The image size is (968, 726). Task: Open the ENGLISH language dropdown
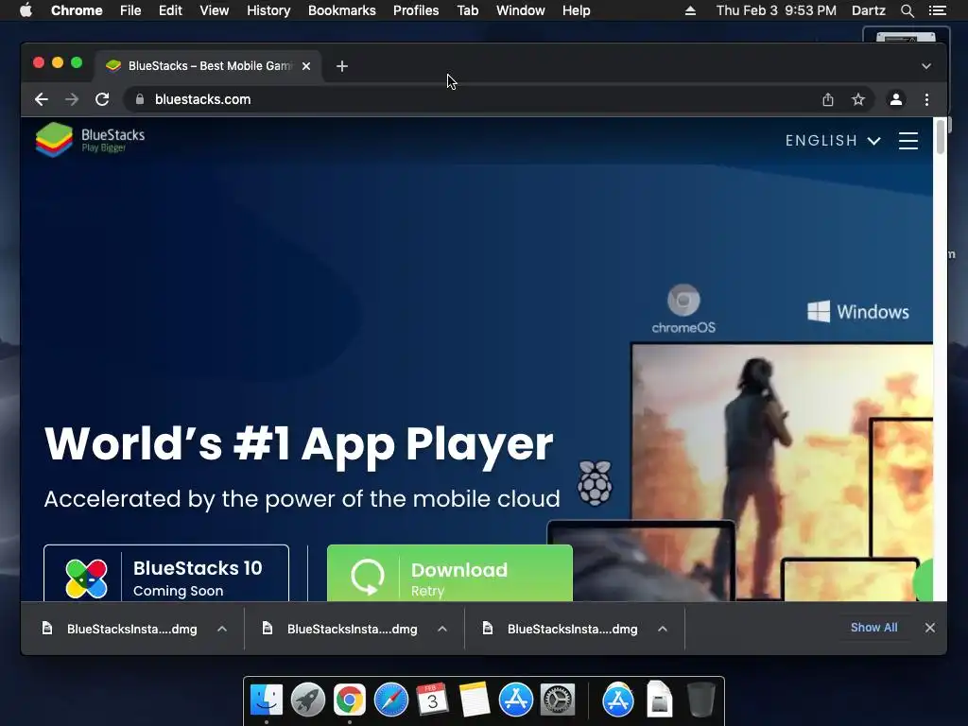tap(832, 141)
